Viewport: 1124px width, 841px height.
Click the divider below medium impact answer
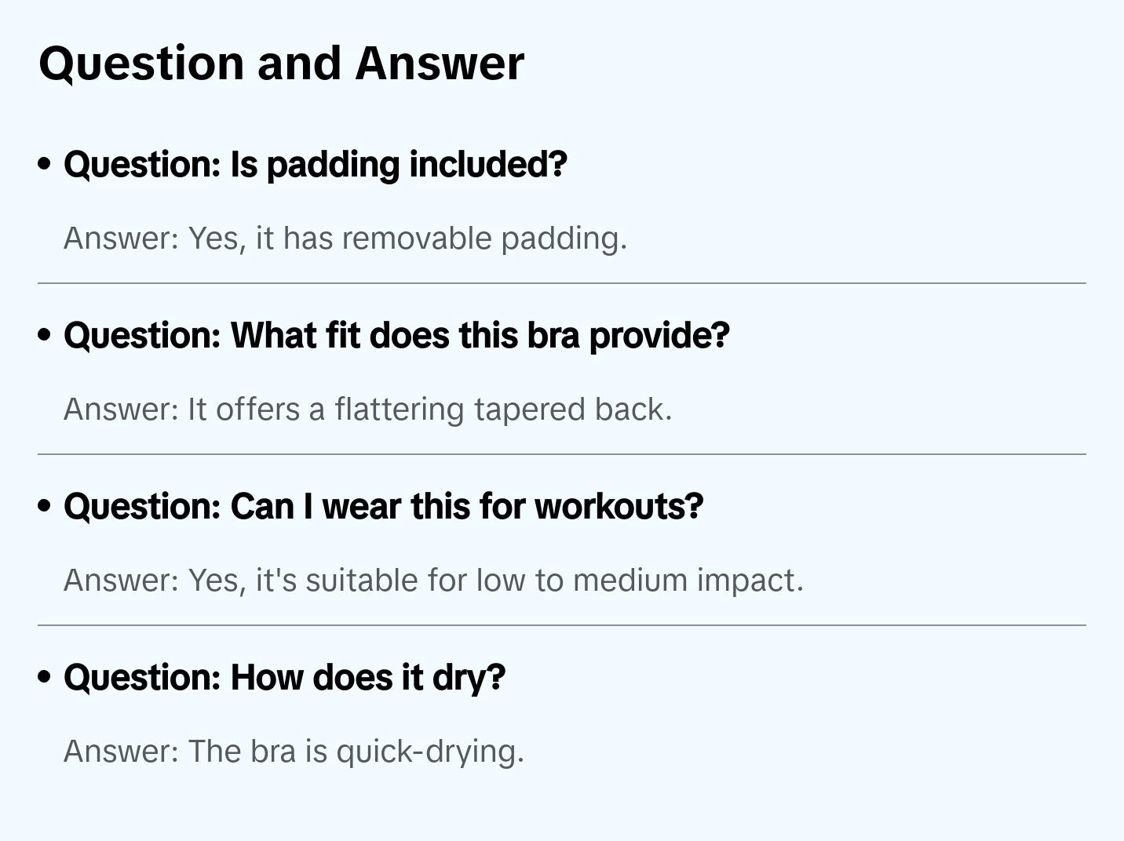562,625
